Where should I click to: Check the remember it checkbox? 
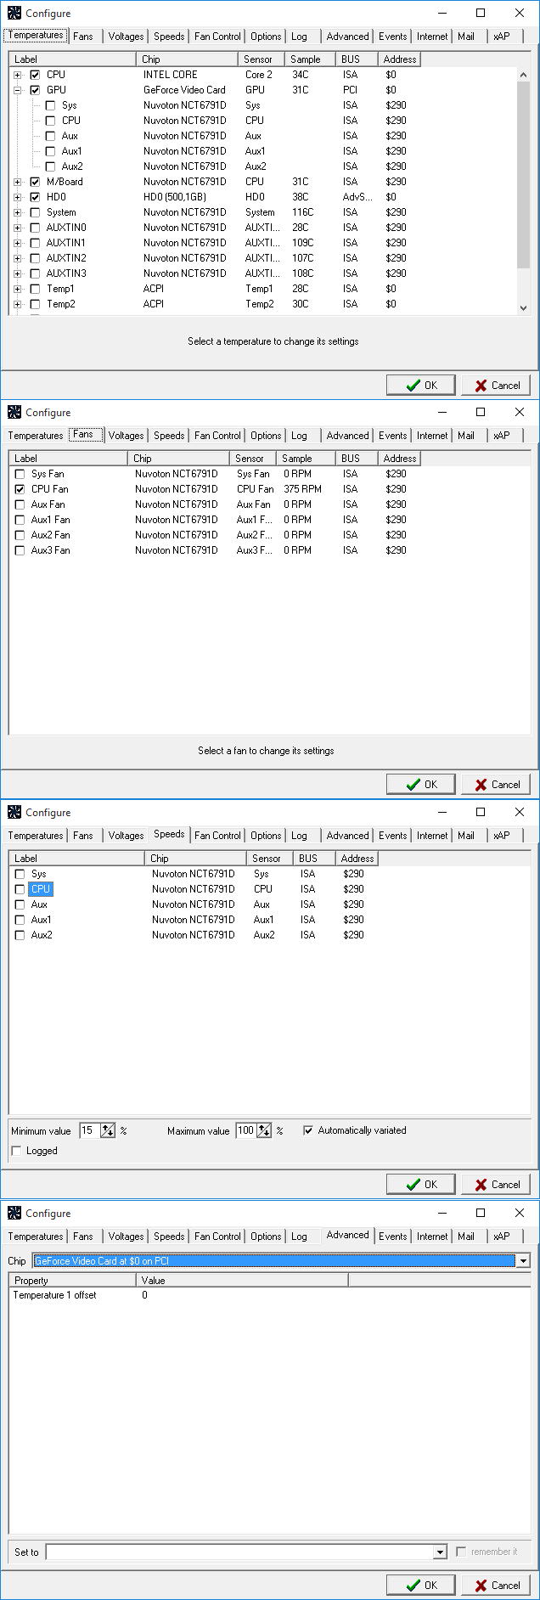pos(461,1552)
